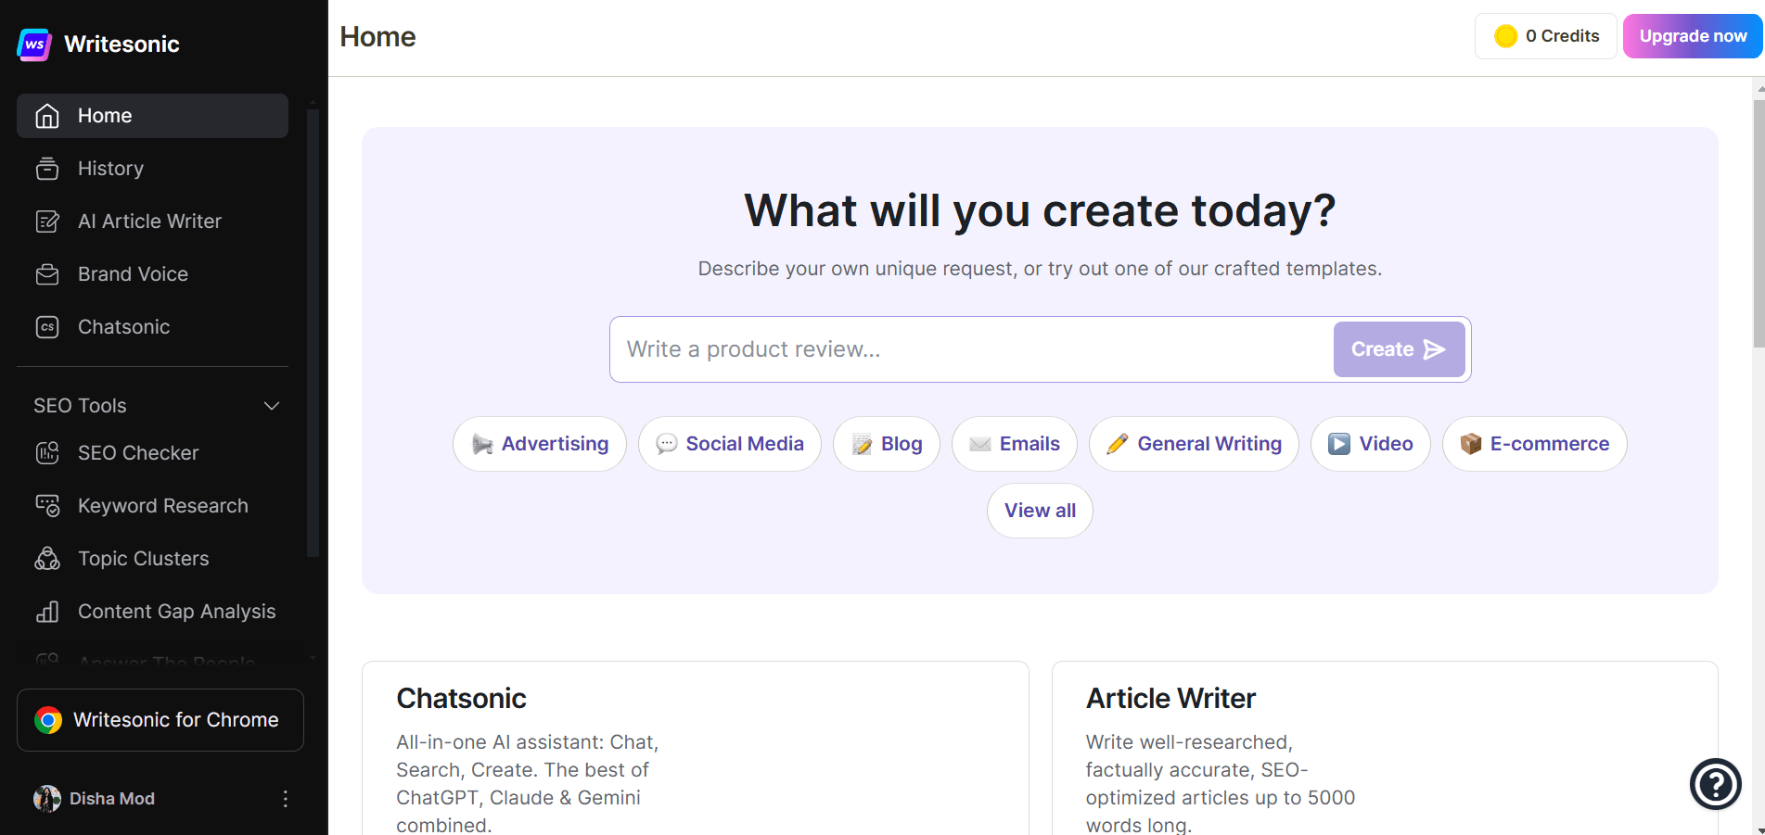The height and width of the screenshot is (835, 1765).
Task: Open the three-dot menu beside Disha Mod
Action: click(285, 799)
